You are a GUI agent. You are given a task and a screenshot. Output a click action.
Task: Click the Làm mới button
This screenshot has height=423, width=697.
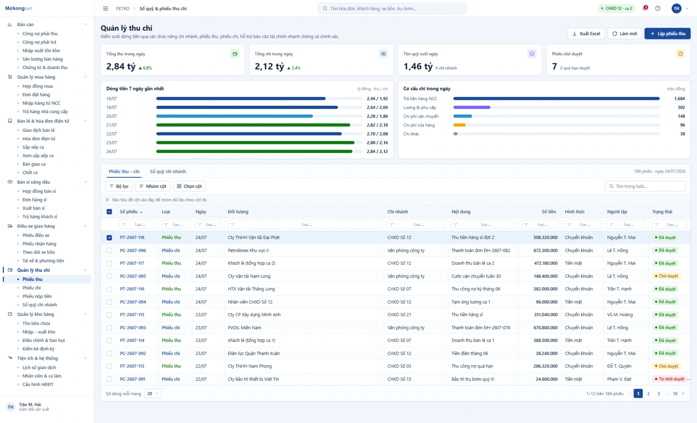624,33
